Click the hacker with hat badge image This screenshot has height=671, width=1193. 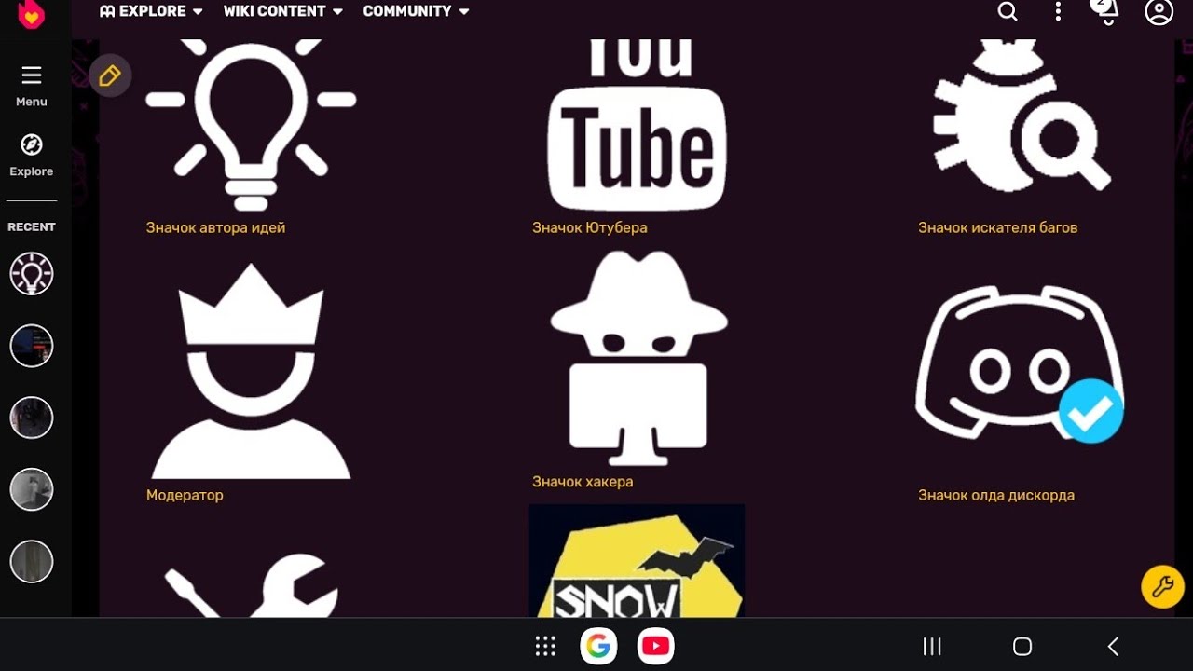tap(638, 359)
